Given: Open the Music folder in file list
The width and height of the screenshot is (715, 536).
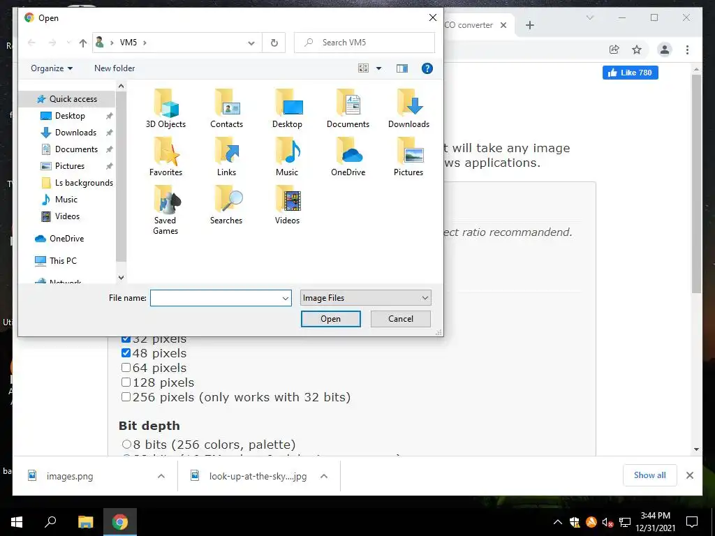Looking at the screenshot, I should click(287, 157).
